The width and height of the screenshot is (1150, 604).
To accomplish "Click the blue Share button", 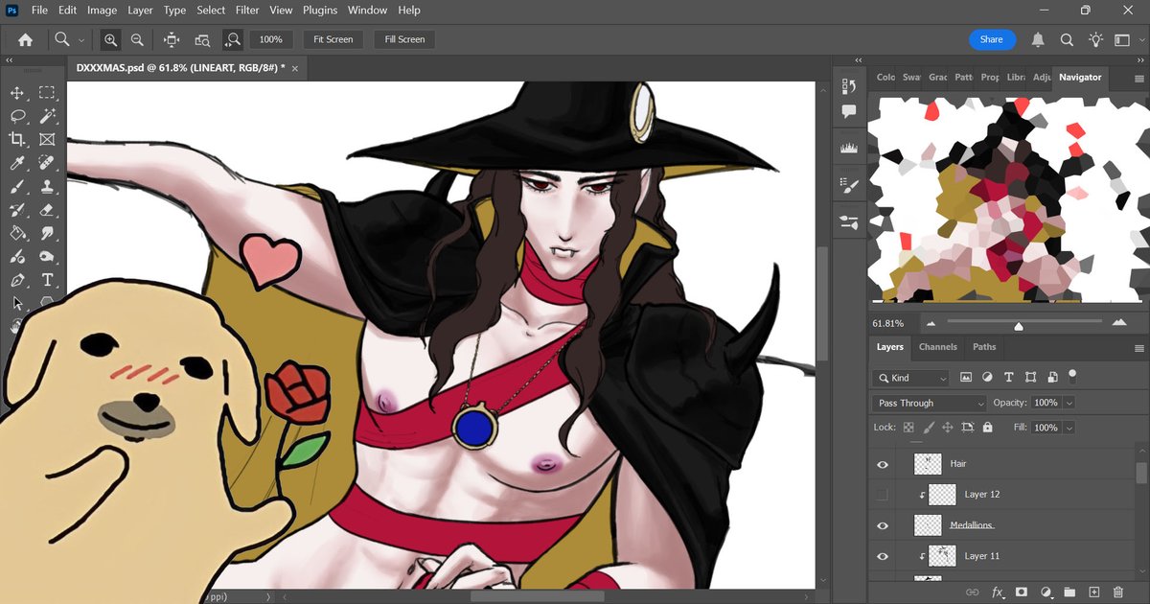I will coord(992,39).
